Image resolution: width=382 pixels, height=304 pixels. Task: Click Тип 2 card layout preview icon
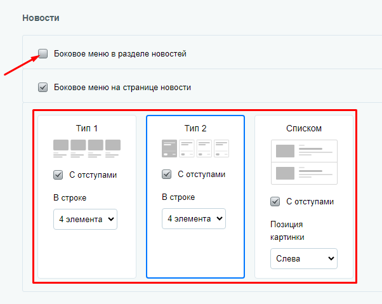(195, 149)
